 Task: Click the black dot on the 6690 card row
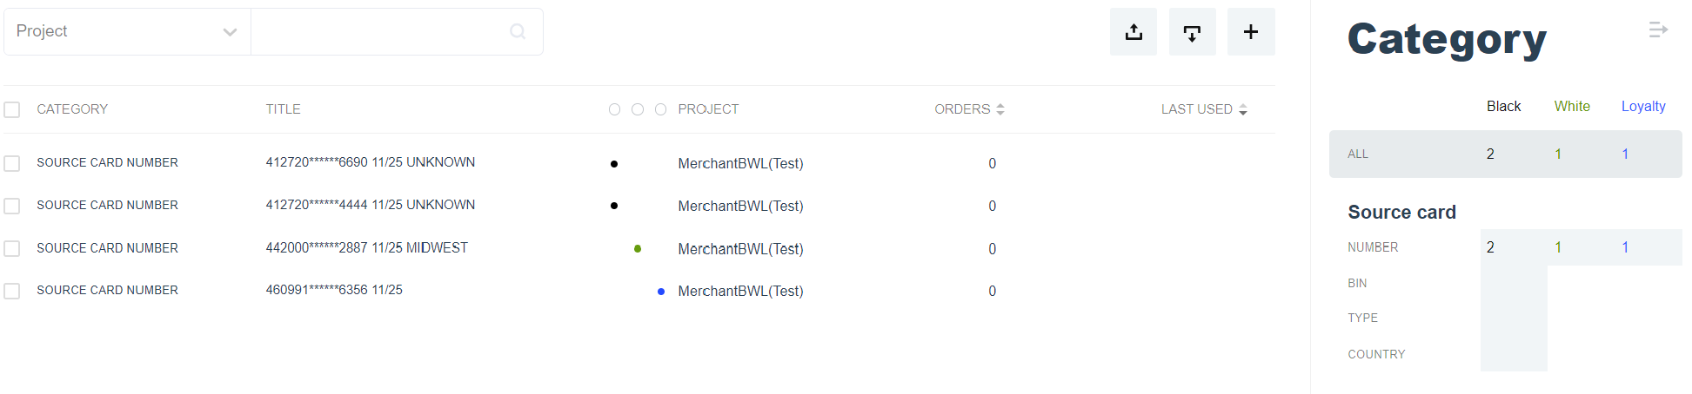click(x=614, y=164)
